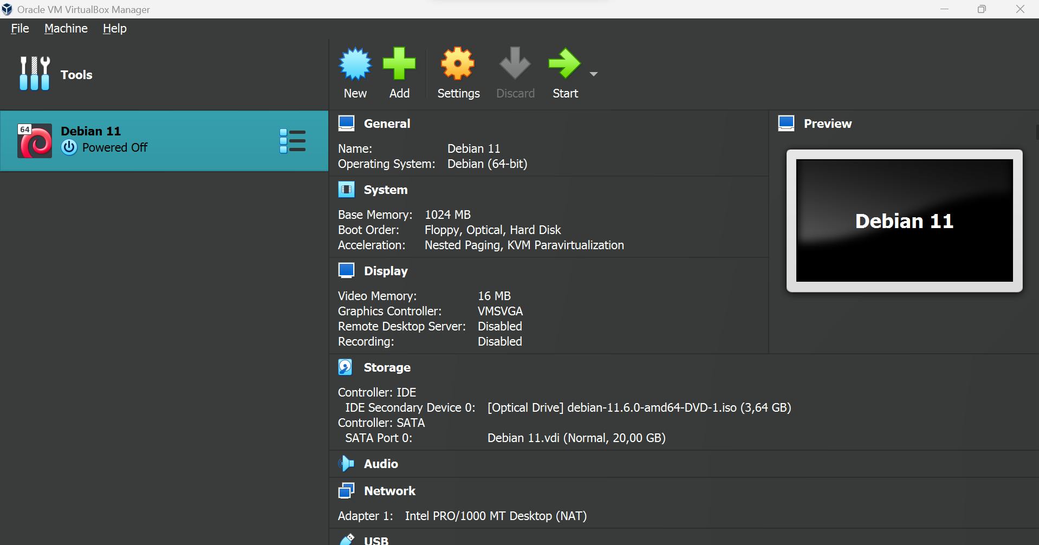
Task: Click Remote Desktop Server Disabled value
Action: tap(499, 326)
